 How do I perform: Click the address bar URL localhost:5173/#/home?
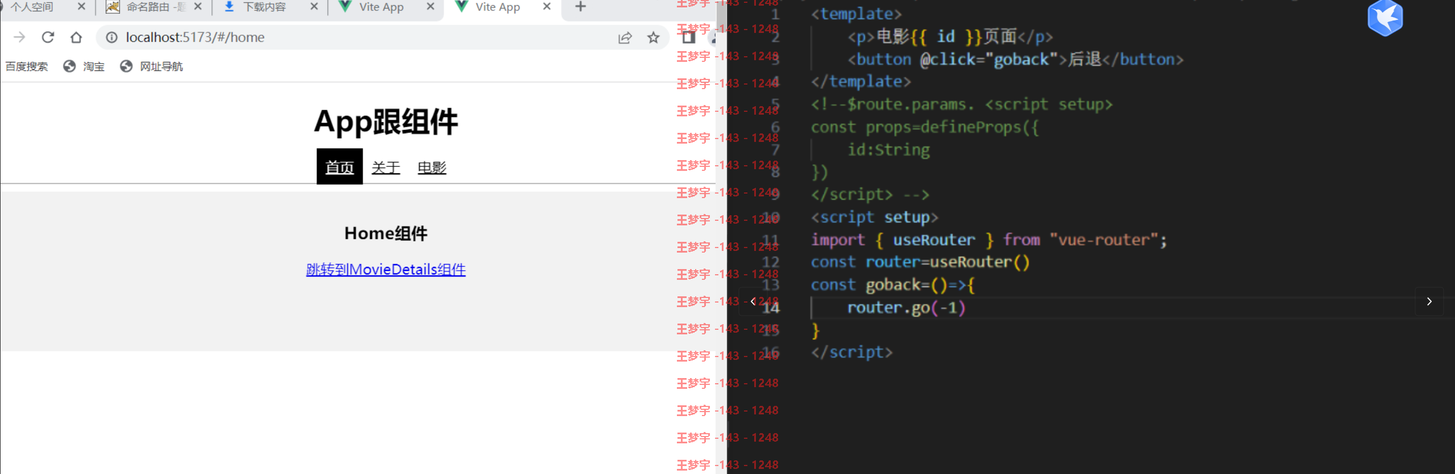pos(195,37)
